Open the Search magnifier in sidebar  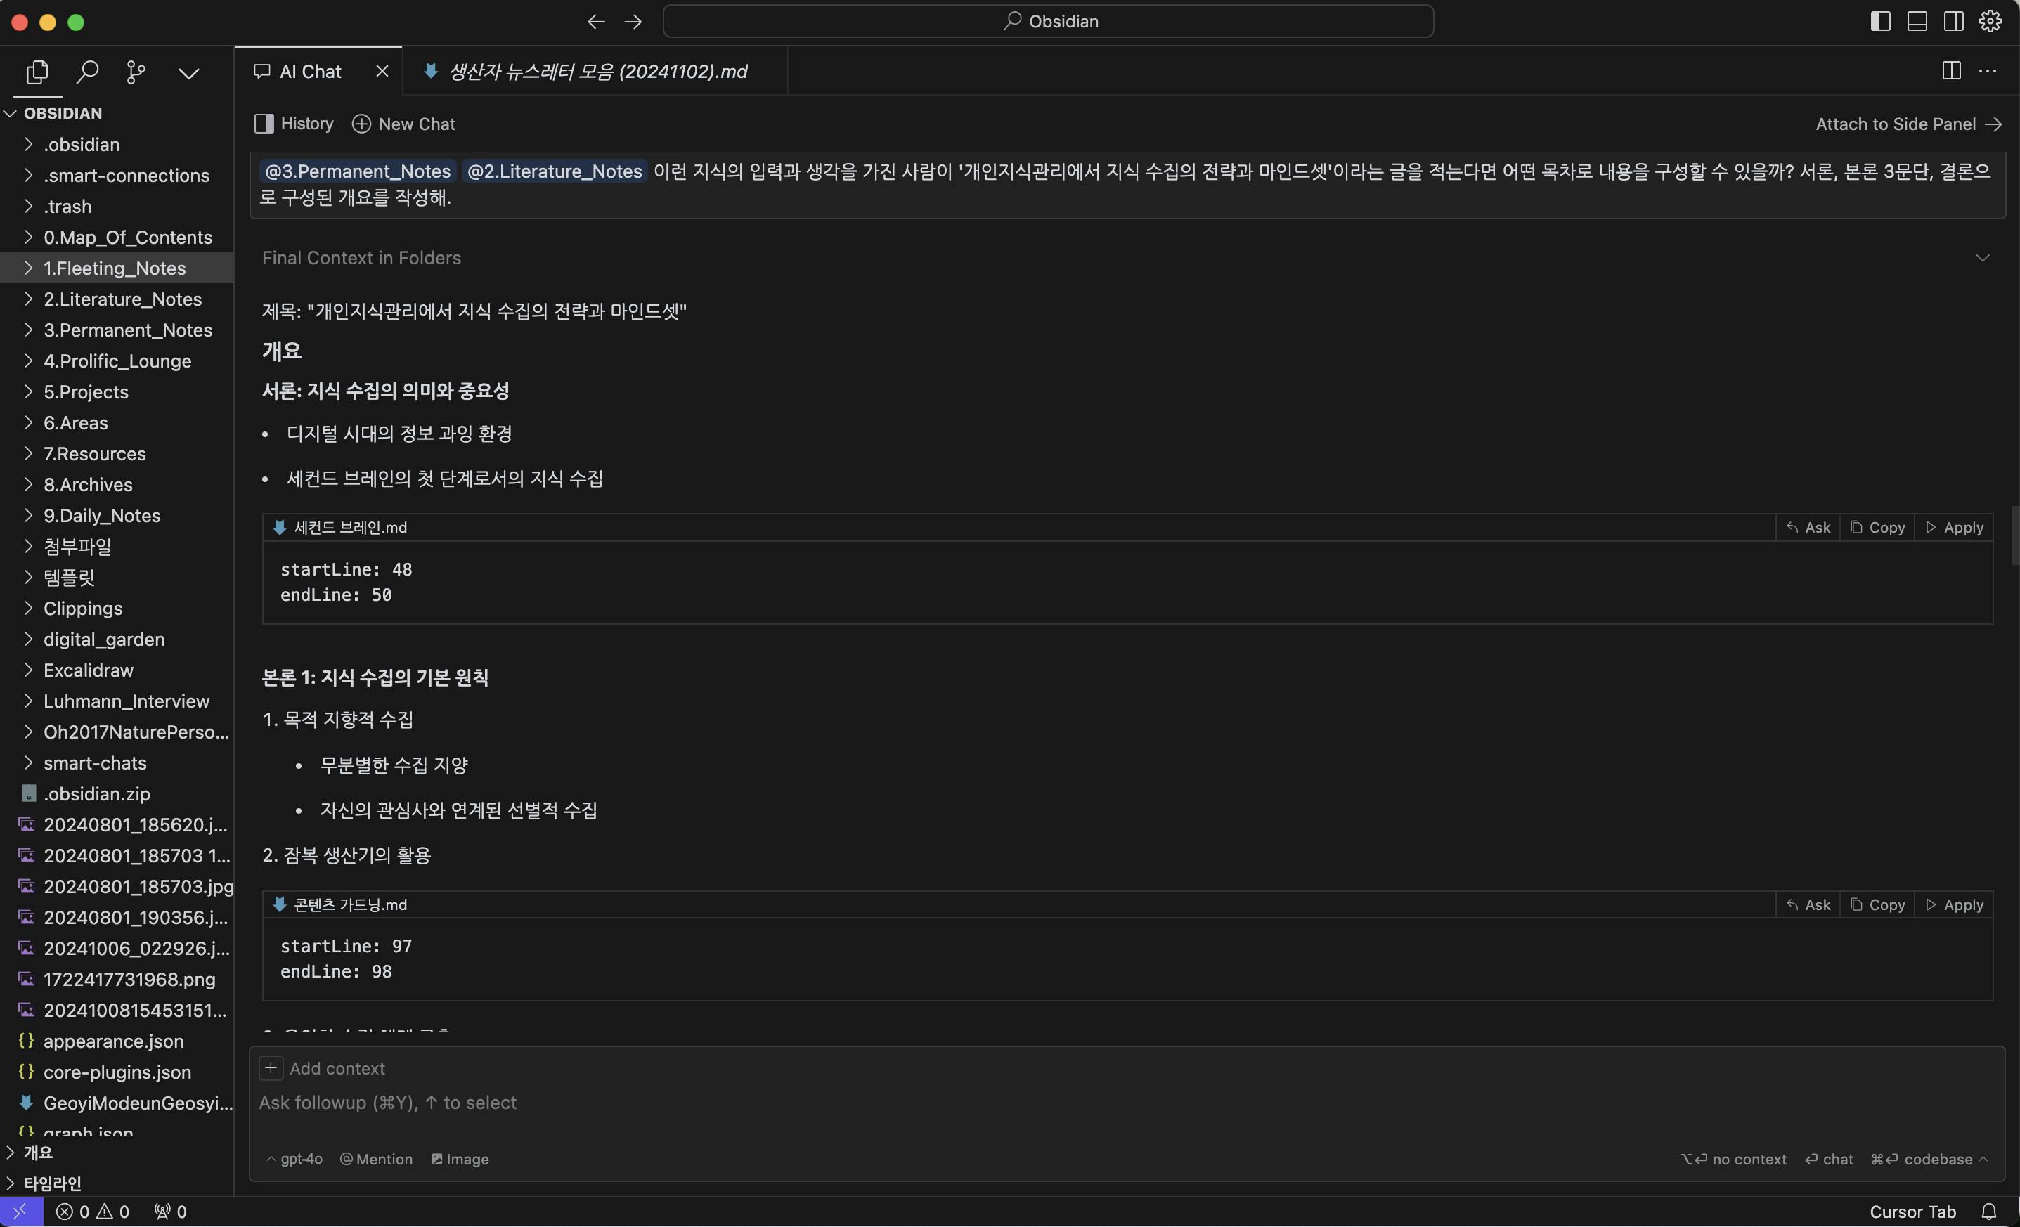point(87,73)
